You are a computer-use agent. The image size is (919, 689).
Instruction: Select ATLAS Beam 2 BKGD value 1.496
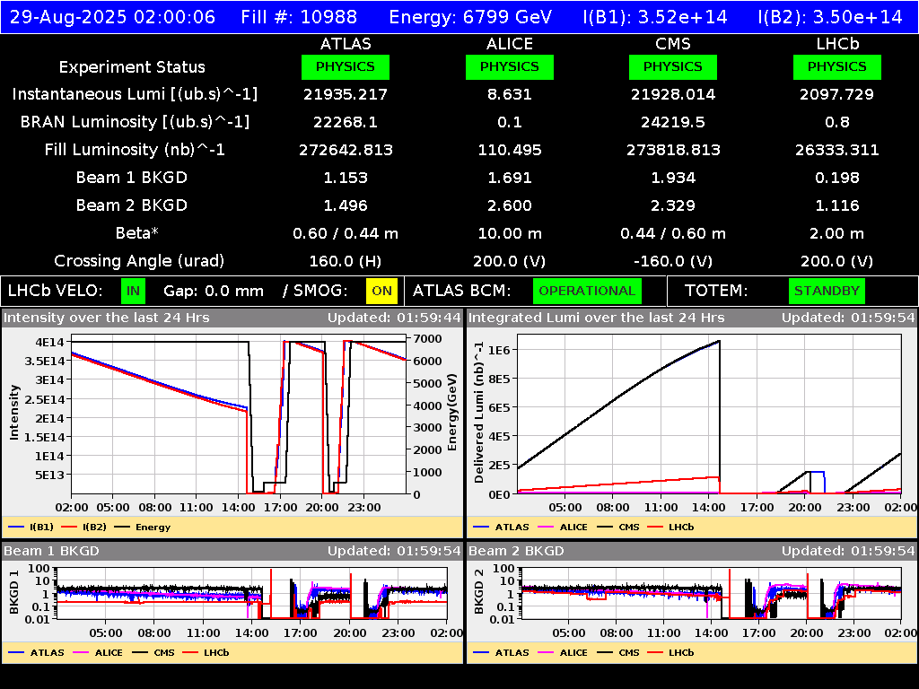(x=346, y=205)
